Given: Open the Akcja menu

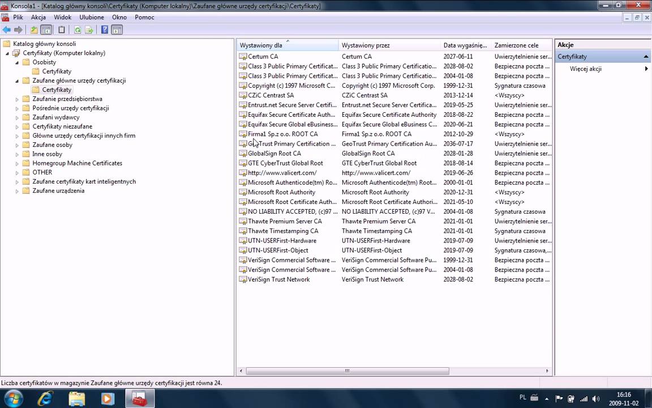Looking at the screenshot, I should [38, 17].
